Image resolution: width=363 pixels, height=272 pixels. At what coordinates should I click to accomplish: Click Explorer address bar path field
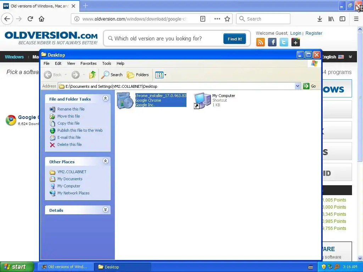tap(177, 86)
